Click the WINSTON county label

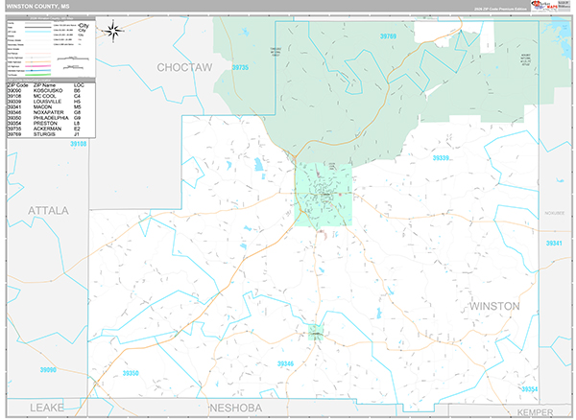(x=494, y=306)
